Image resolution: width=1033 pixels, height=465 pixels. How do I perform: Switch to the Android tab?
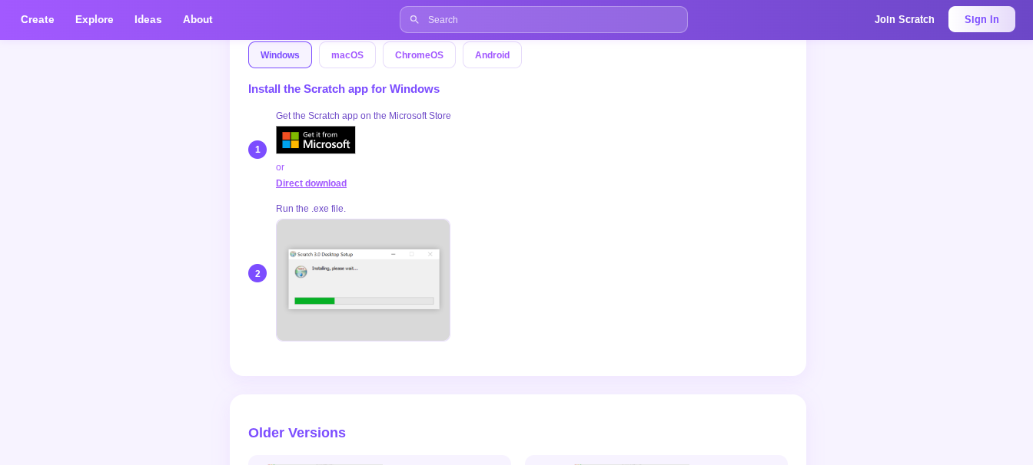492,55
